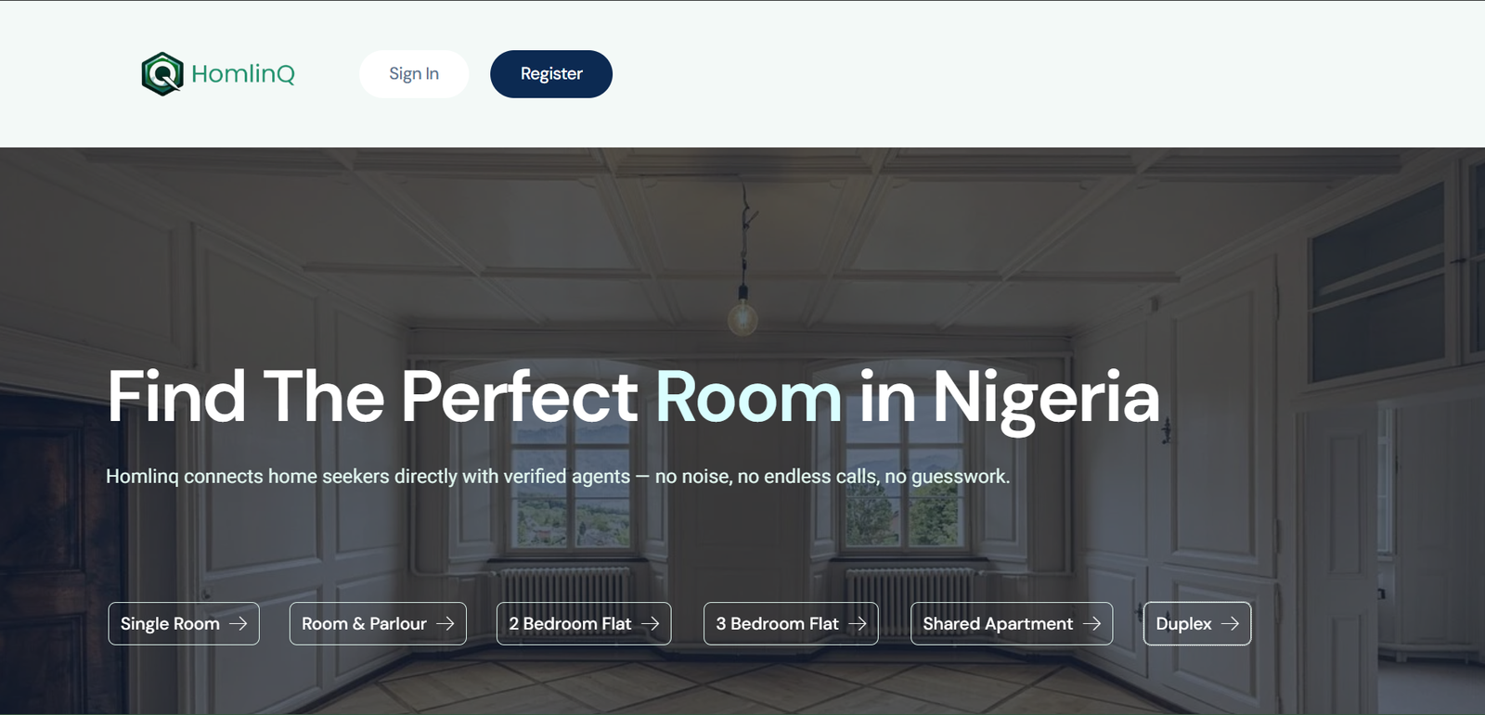
Task: Open the Sign In page
Action: tap(414, 74)
